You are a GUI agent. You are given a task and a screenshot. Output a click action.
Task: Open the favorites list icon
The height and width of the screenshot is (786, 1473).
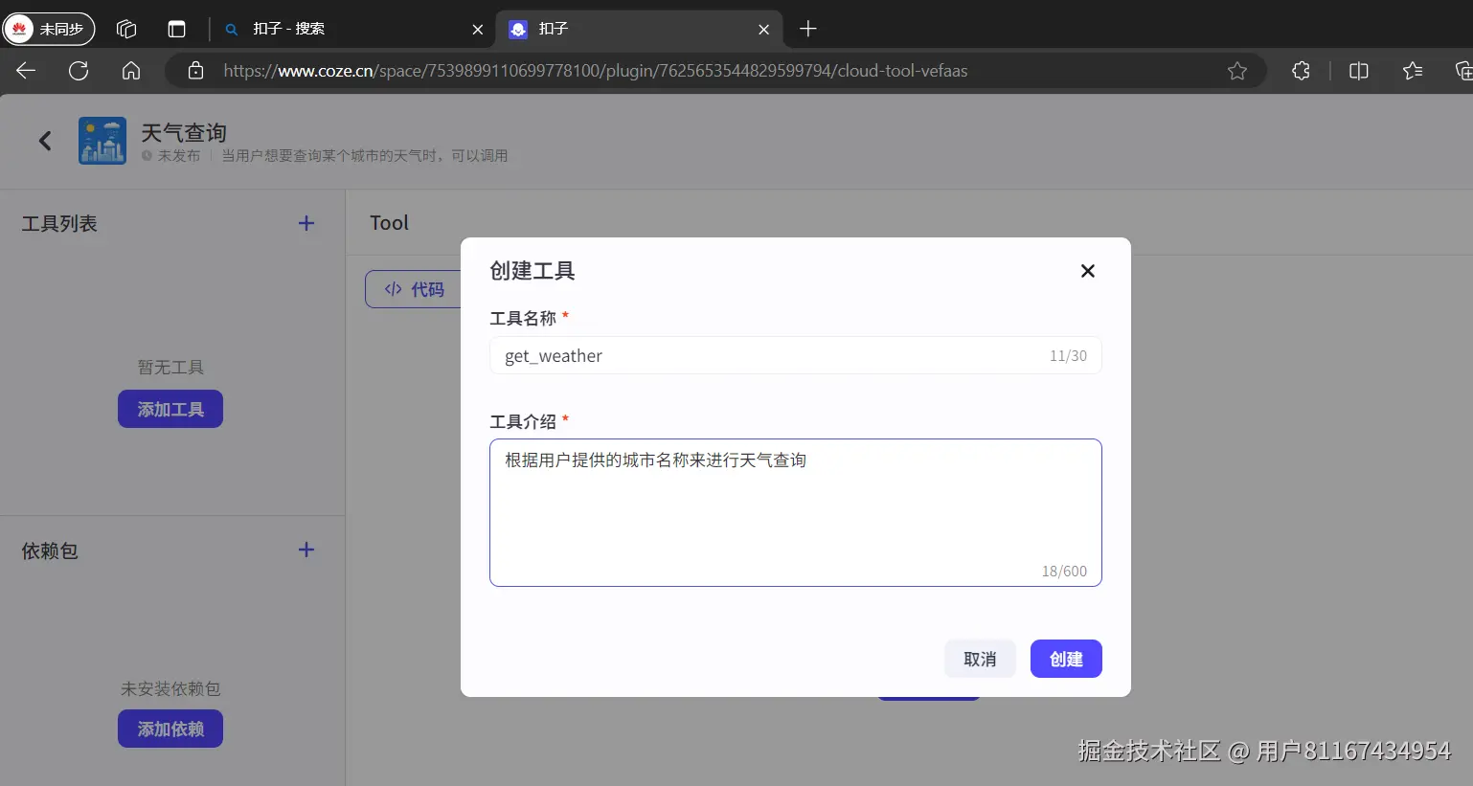point(1413,71)
